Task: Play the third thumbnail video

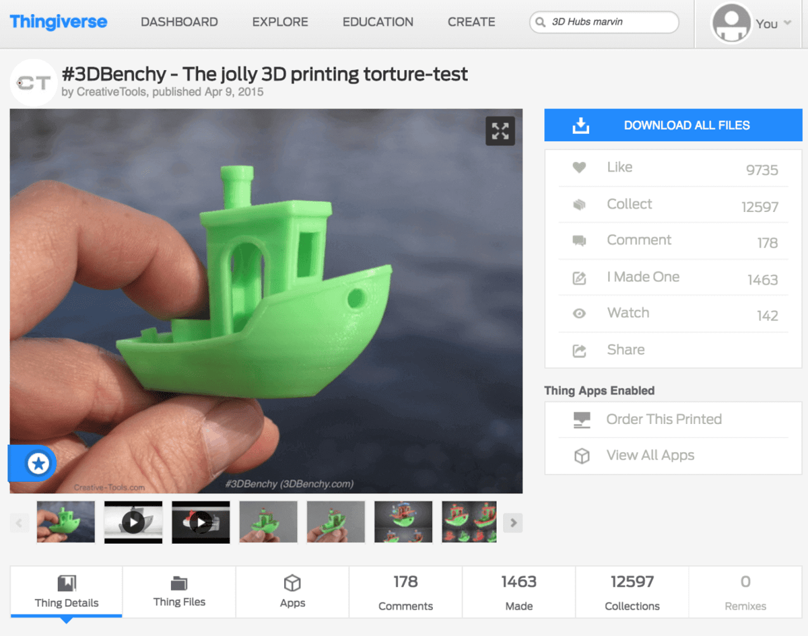Action: point(201,522)
